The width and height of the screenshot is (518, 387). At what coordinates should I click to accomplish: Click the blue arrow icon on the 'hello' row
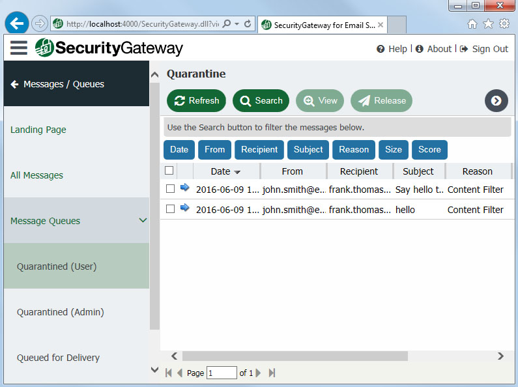coord(184,208)
